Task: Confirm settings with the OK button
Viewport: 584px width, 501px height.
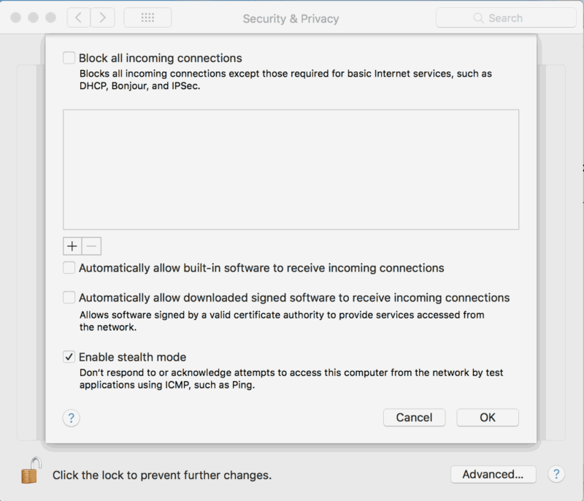Action: (488, 418)
